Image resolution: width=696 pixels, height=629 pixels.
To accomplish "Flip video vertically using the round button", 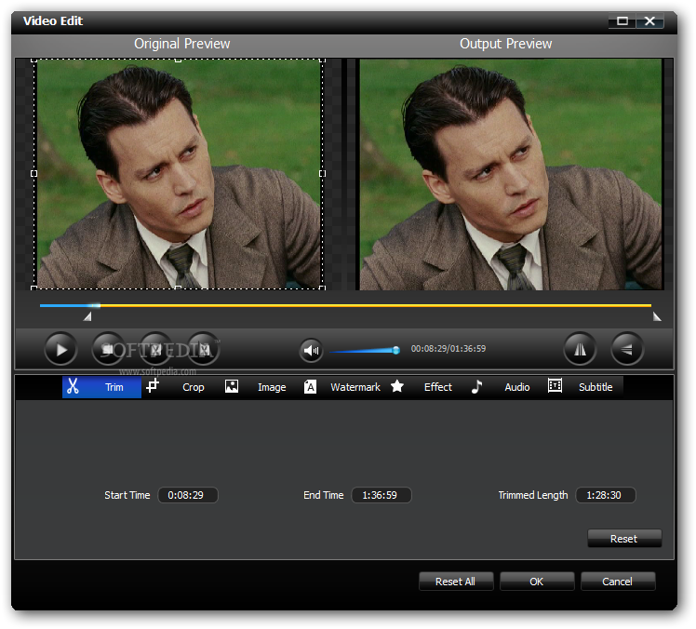I will (627, 349).
